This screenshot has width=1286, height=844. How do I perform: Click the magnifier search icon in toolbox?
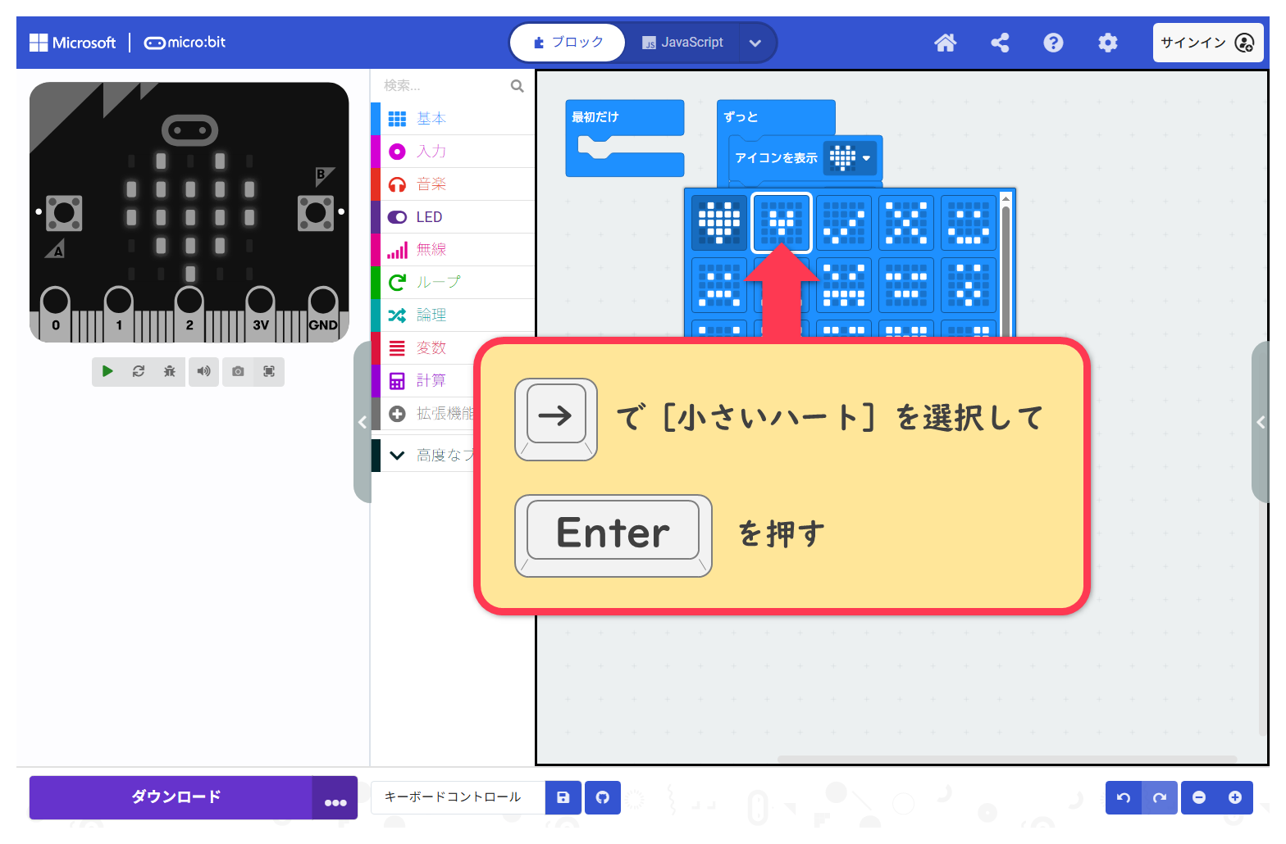(518, 85)
